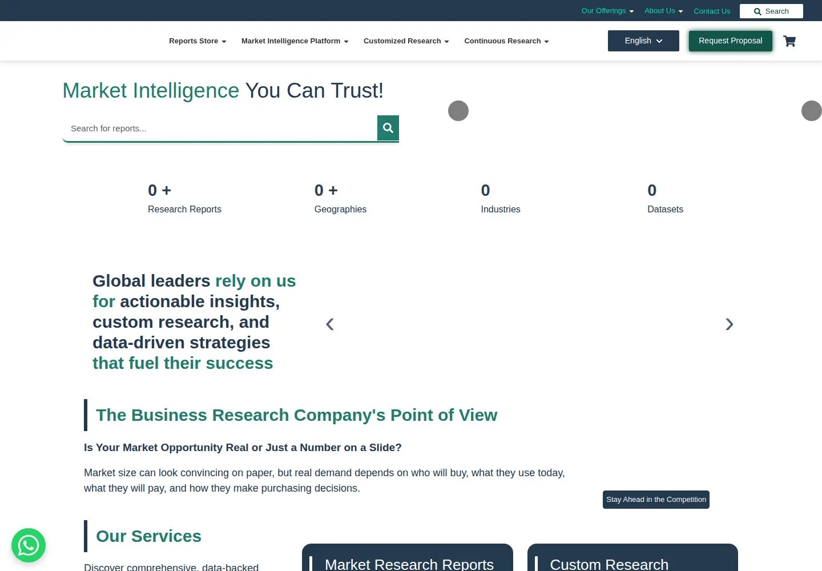
Task: Click the Research Reports counter label
Action: 184,210
